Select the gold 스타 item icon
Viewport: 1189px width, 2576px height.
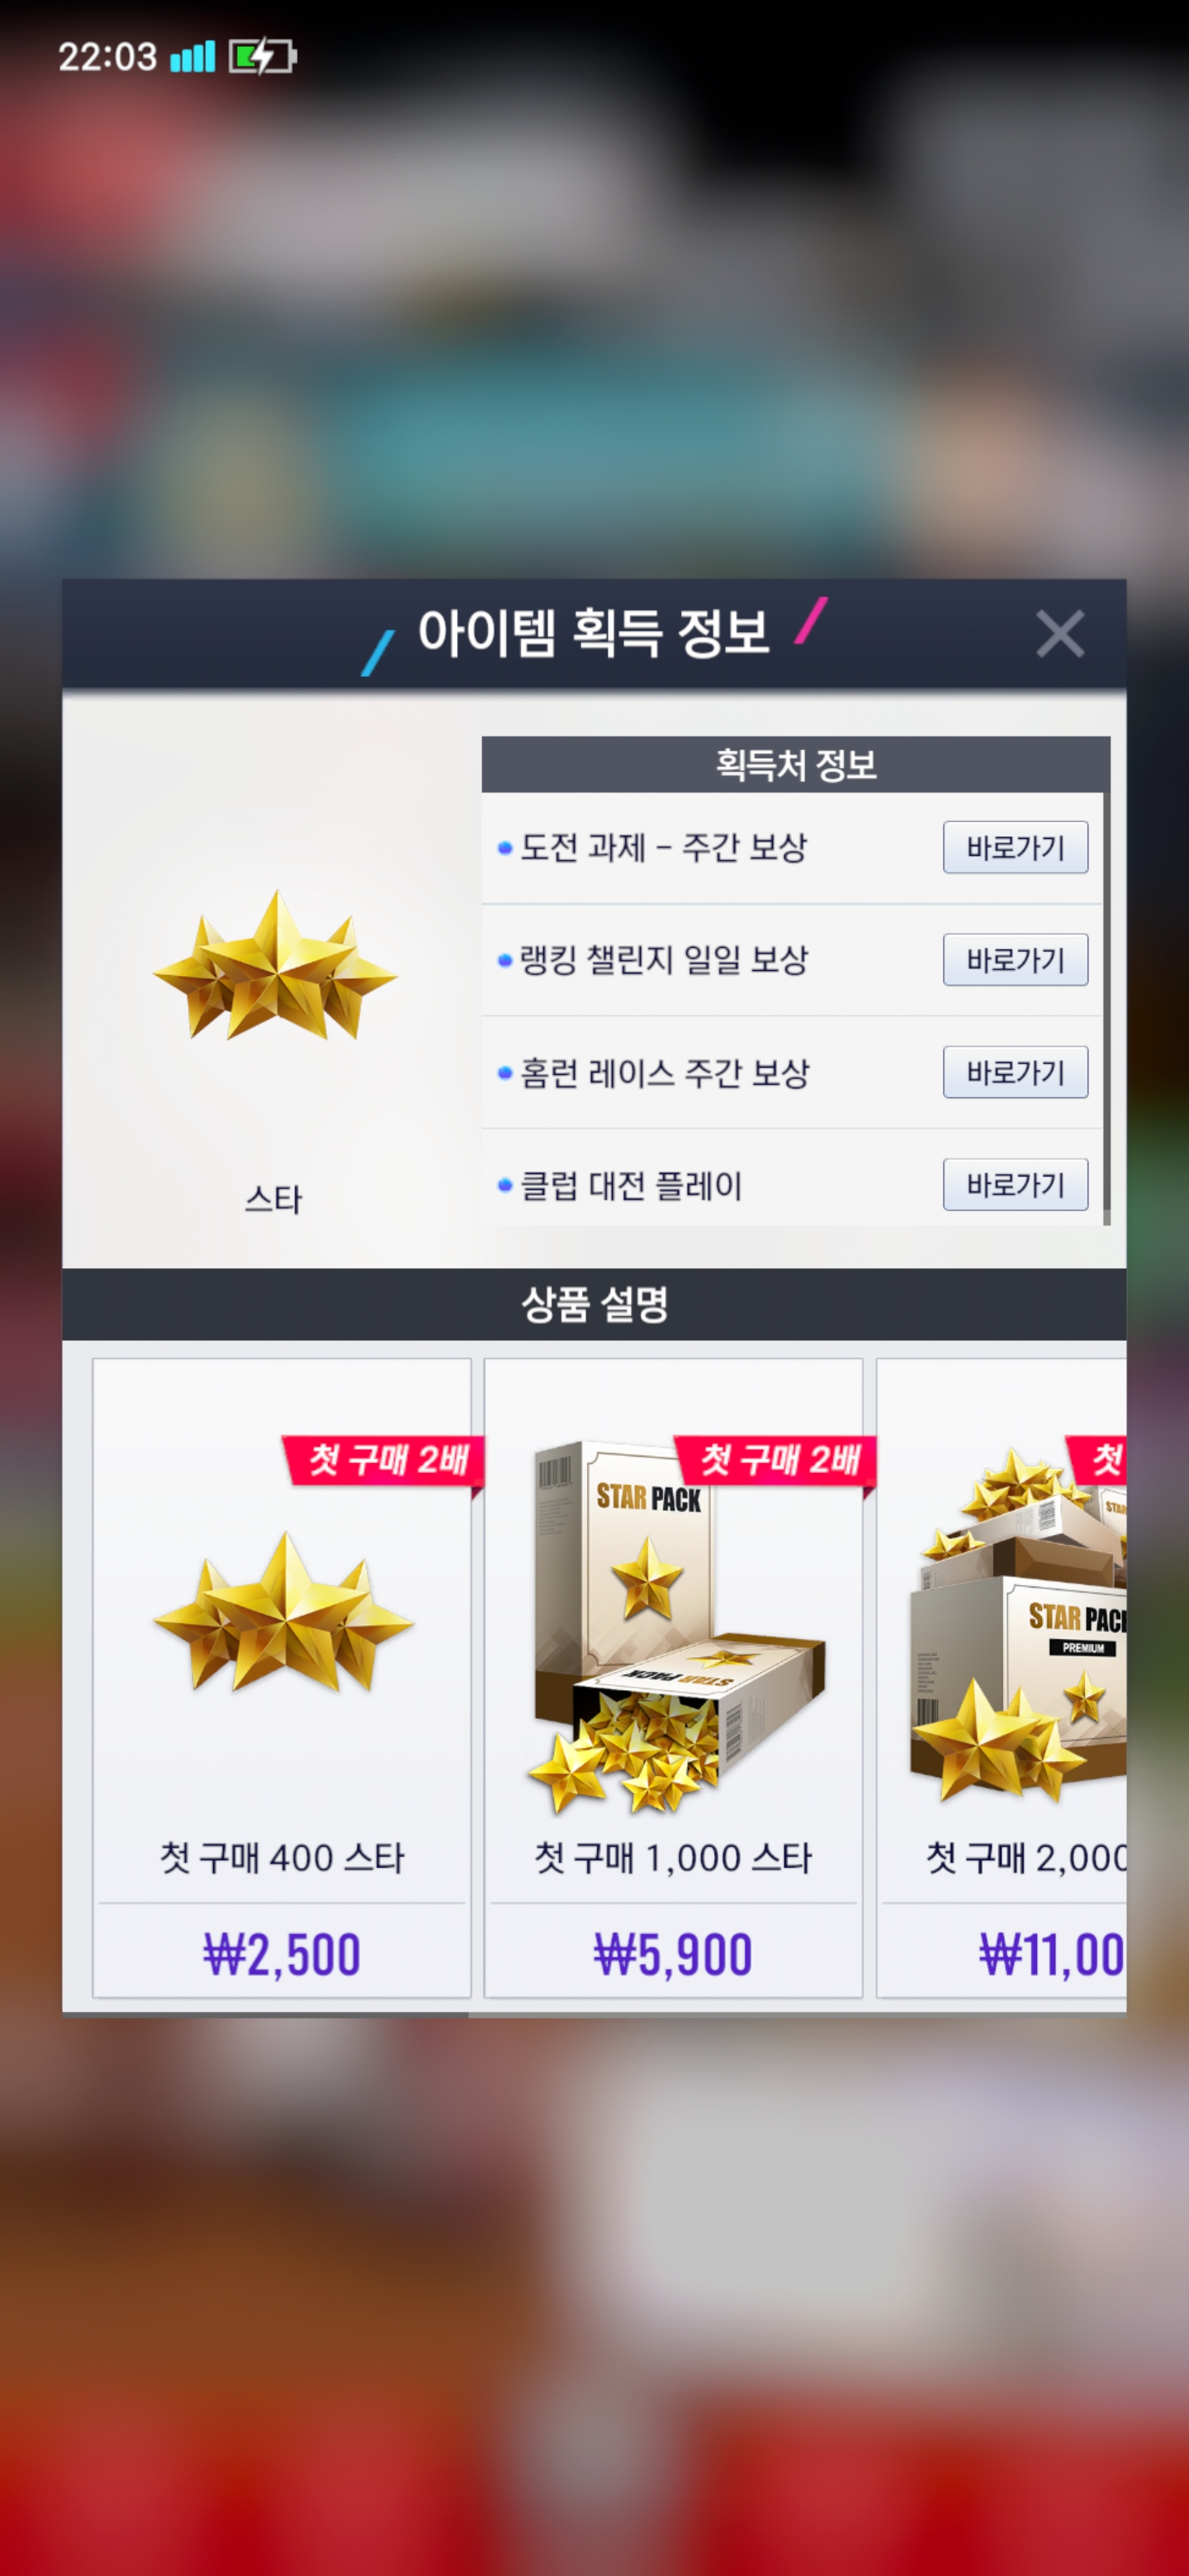(x=275, y=966)
